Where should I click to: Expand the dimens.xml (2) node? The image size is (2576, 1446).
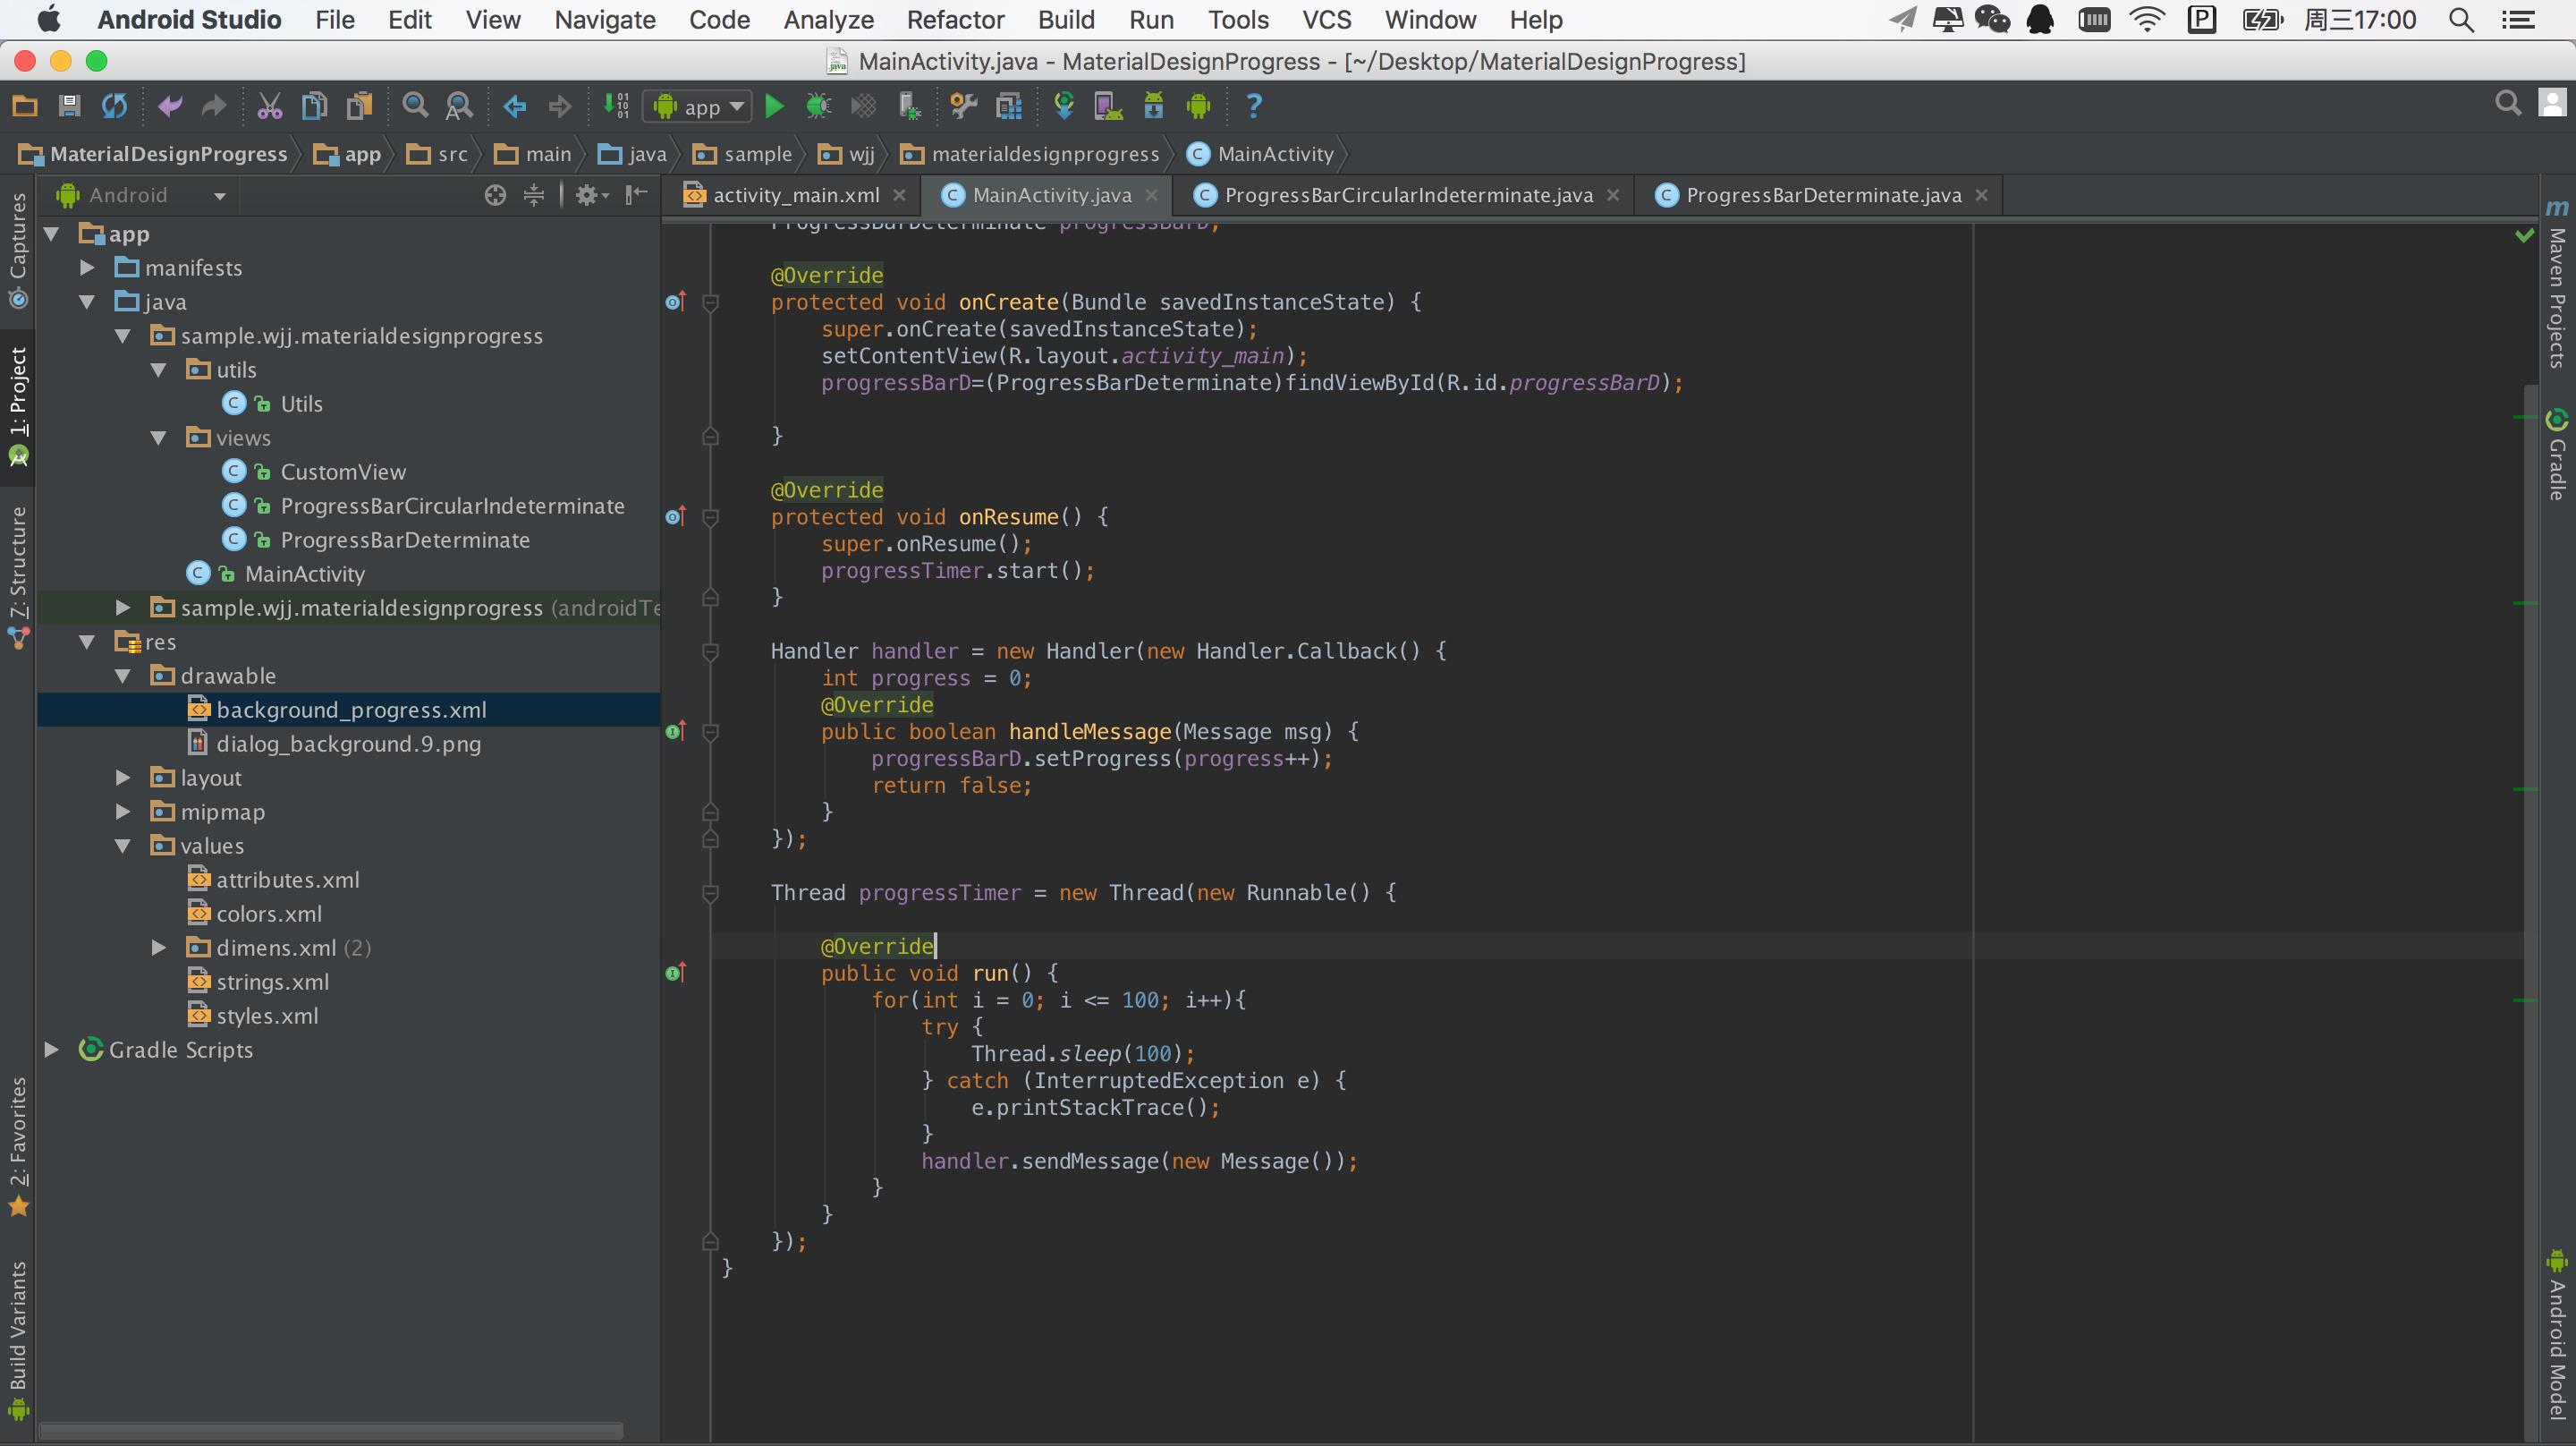click(x=158, y=948)
